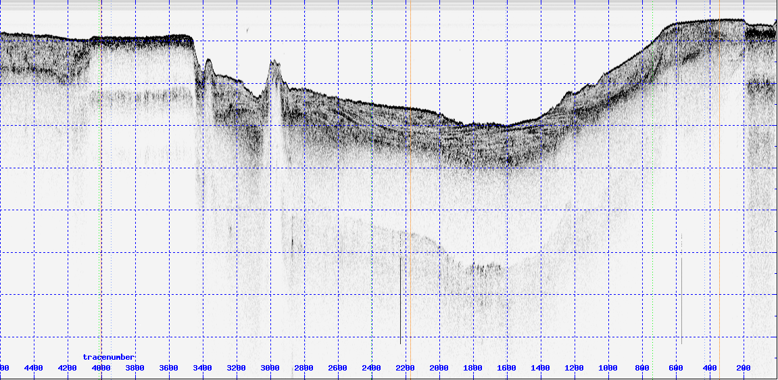Select the 4200 trace number label
778x380 pixels.
(67, 368)
